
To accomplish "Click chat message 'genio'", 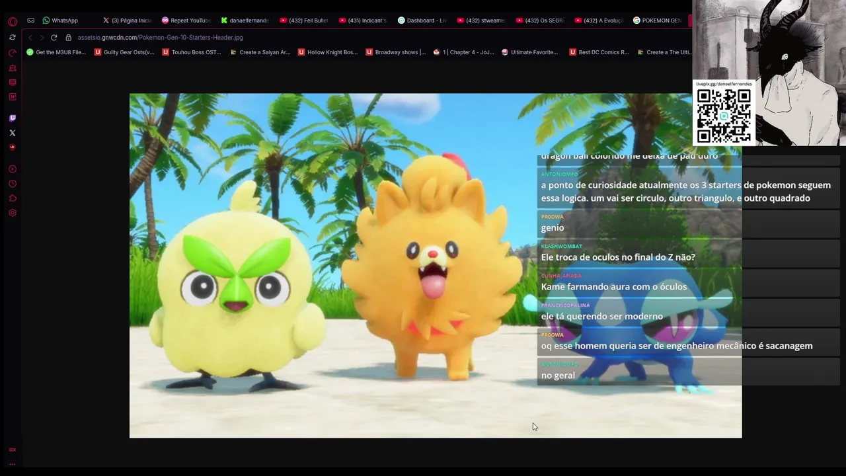I will click(553, 227).
